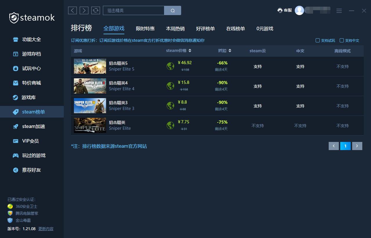Viewport: 371px width, 238px height.
Task: Click the ¥7.75 price
Action: click(x=183, y=122)
